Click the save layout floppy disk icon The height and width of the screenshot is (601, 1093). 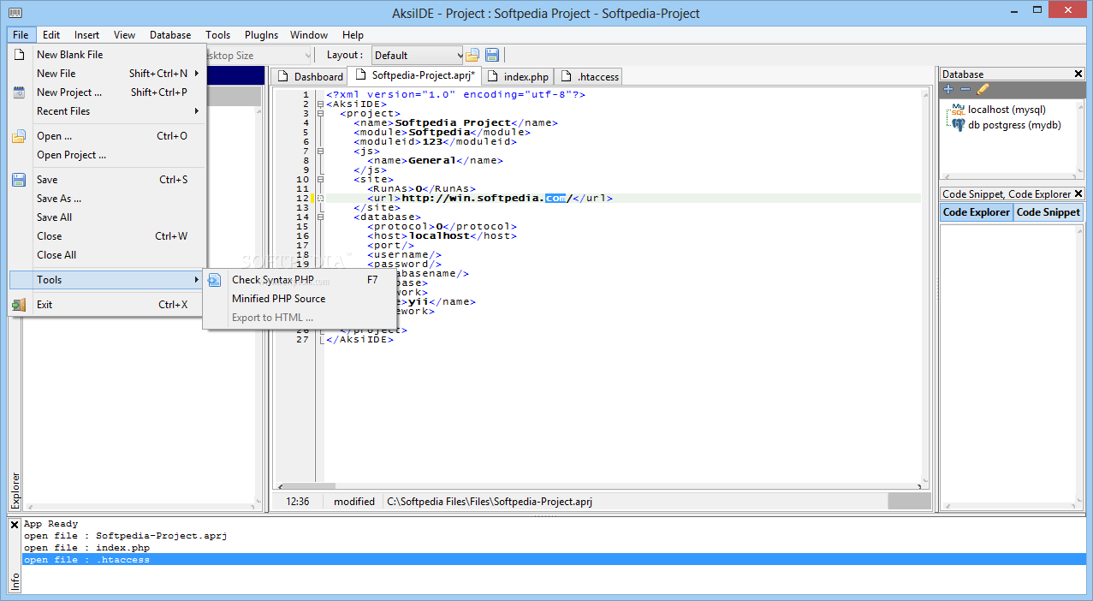click(x=493, y=55)
